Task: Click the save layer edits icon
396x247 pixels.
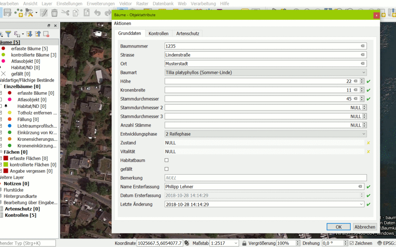Action: point(7,13)
